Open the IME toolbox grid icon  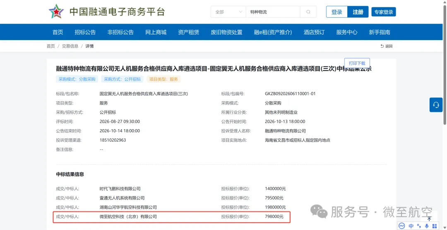click(x=435, y=226)
